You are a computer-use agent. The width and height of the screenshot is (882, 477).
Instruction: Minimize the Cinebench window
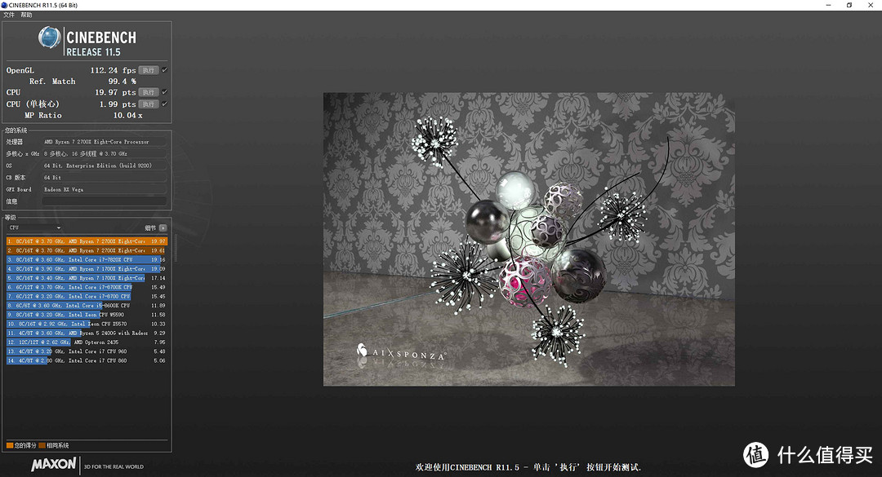[x=829, y=5]
